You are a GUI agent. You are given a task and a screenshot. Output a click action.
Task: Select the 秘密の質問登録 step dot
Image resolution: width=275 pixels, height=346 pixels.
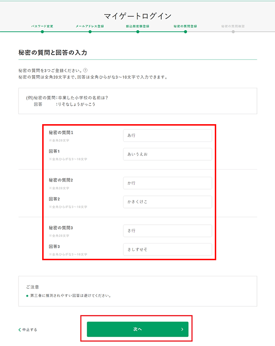click(x=185, y=32)
